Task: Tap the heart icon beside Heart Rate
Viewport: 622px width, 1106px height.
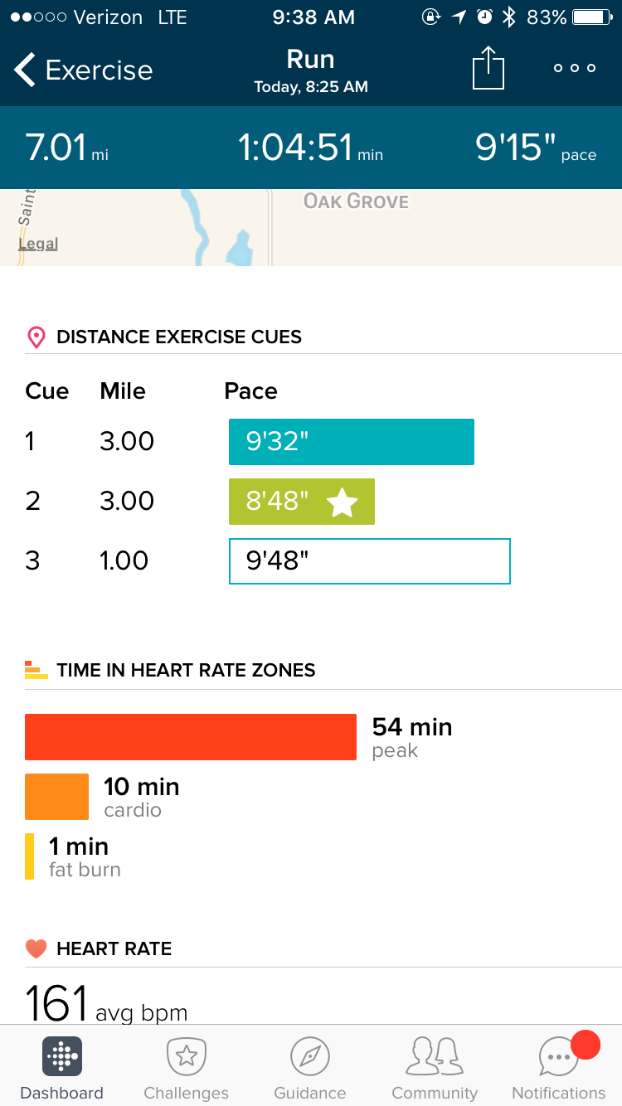Action: (36, 948)
